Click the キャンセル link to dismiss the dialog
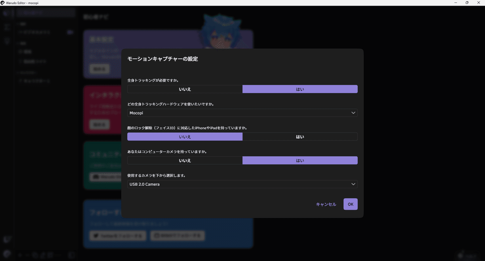 (x=325, y=204)
